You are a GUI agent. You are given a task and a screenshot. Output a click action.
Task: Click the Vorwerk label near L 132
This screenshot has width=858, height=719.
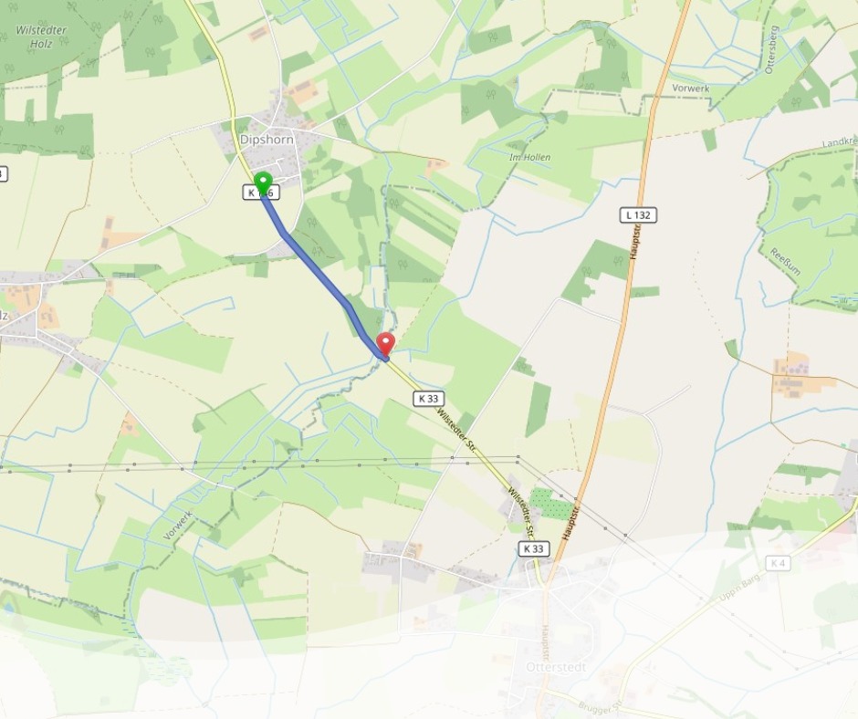[691, 89]
